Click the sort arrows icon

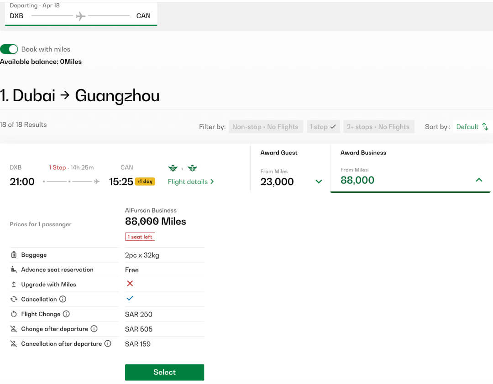[x=485, y=127]
